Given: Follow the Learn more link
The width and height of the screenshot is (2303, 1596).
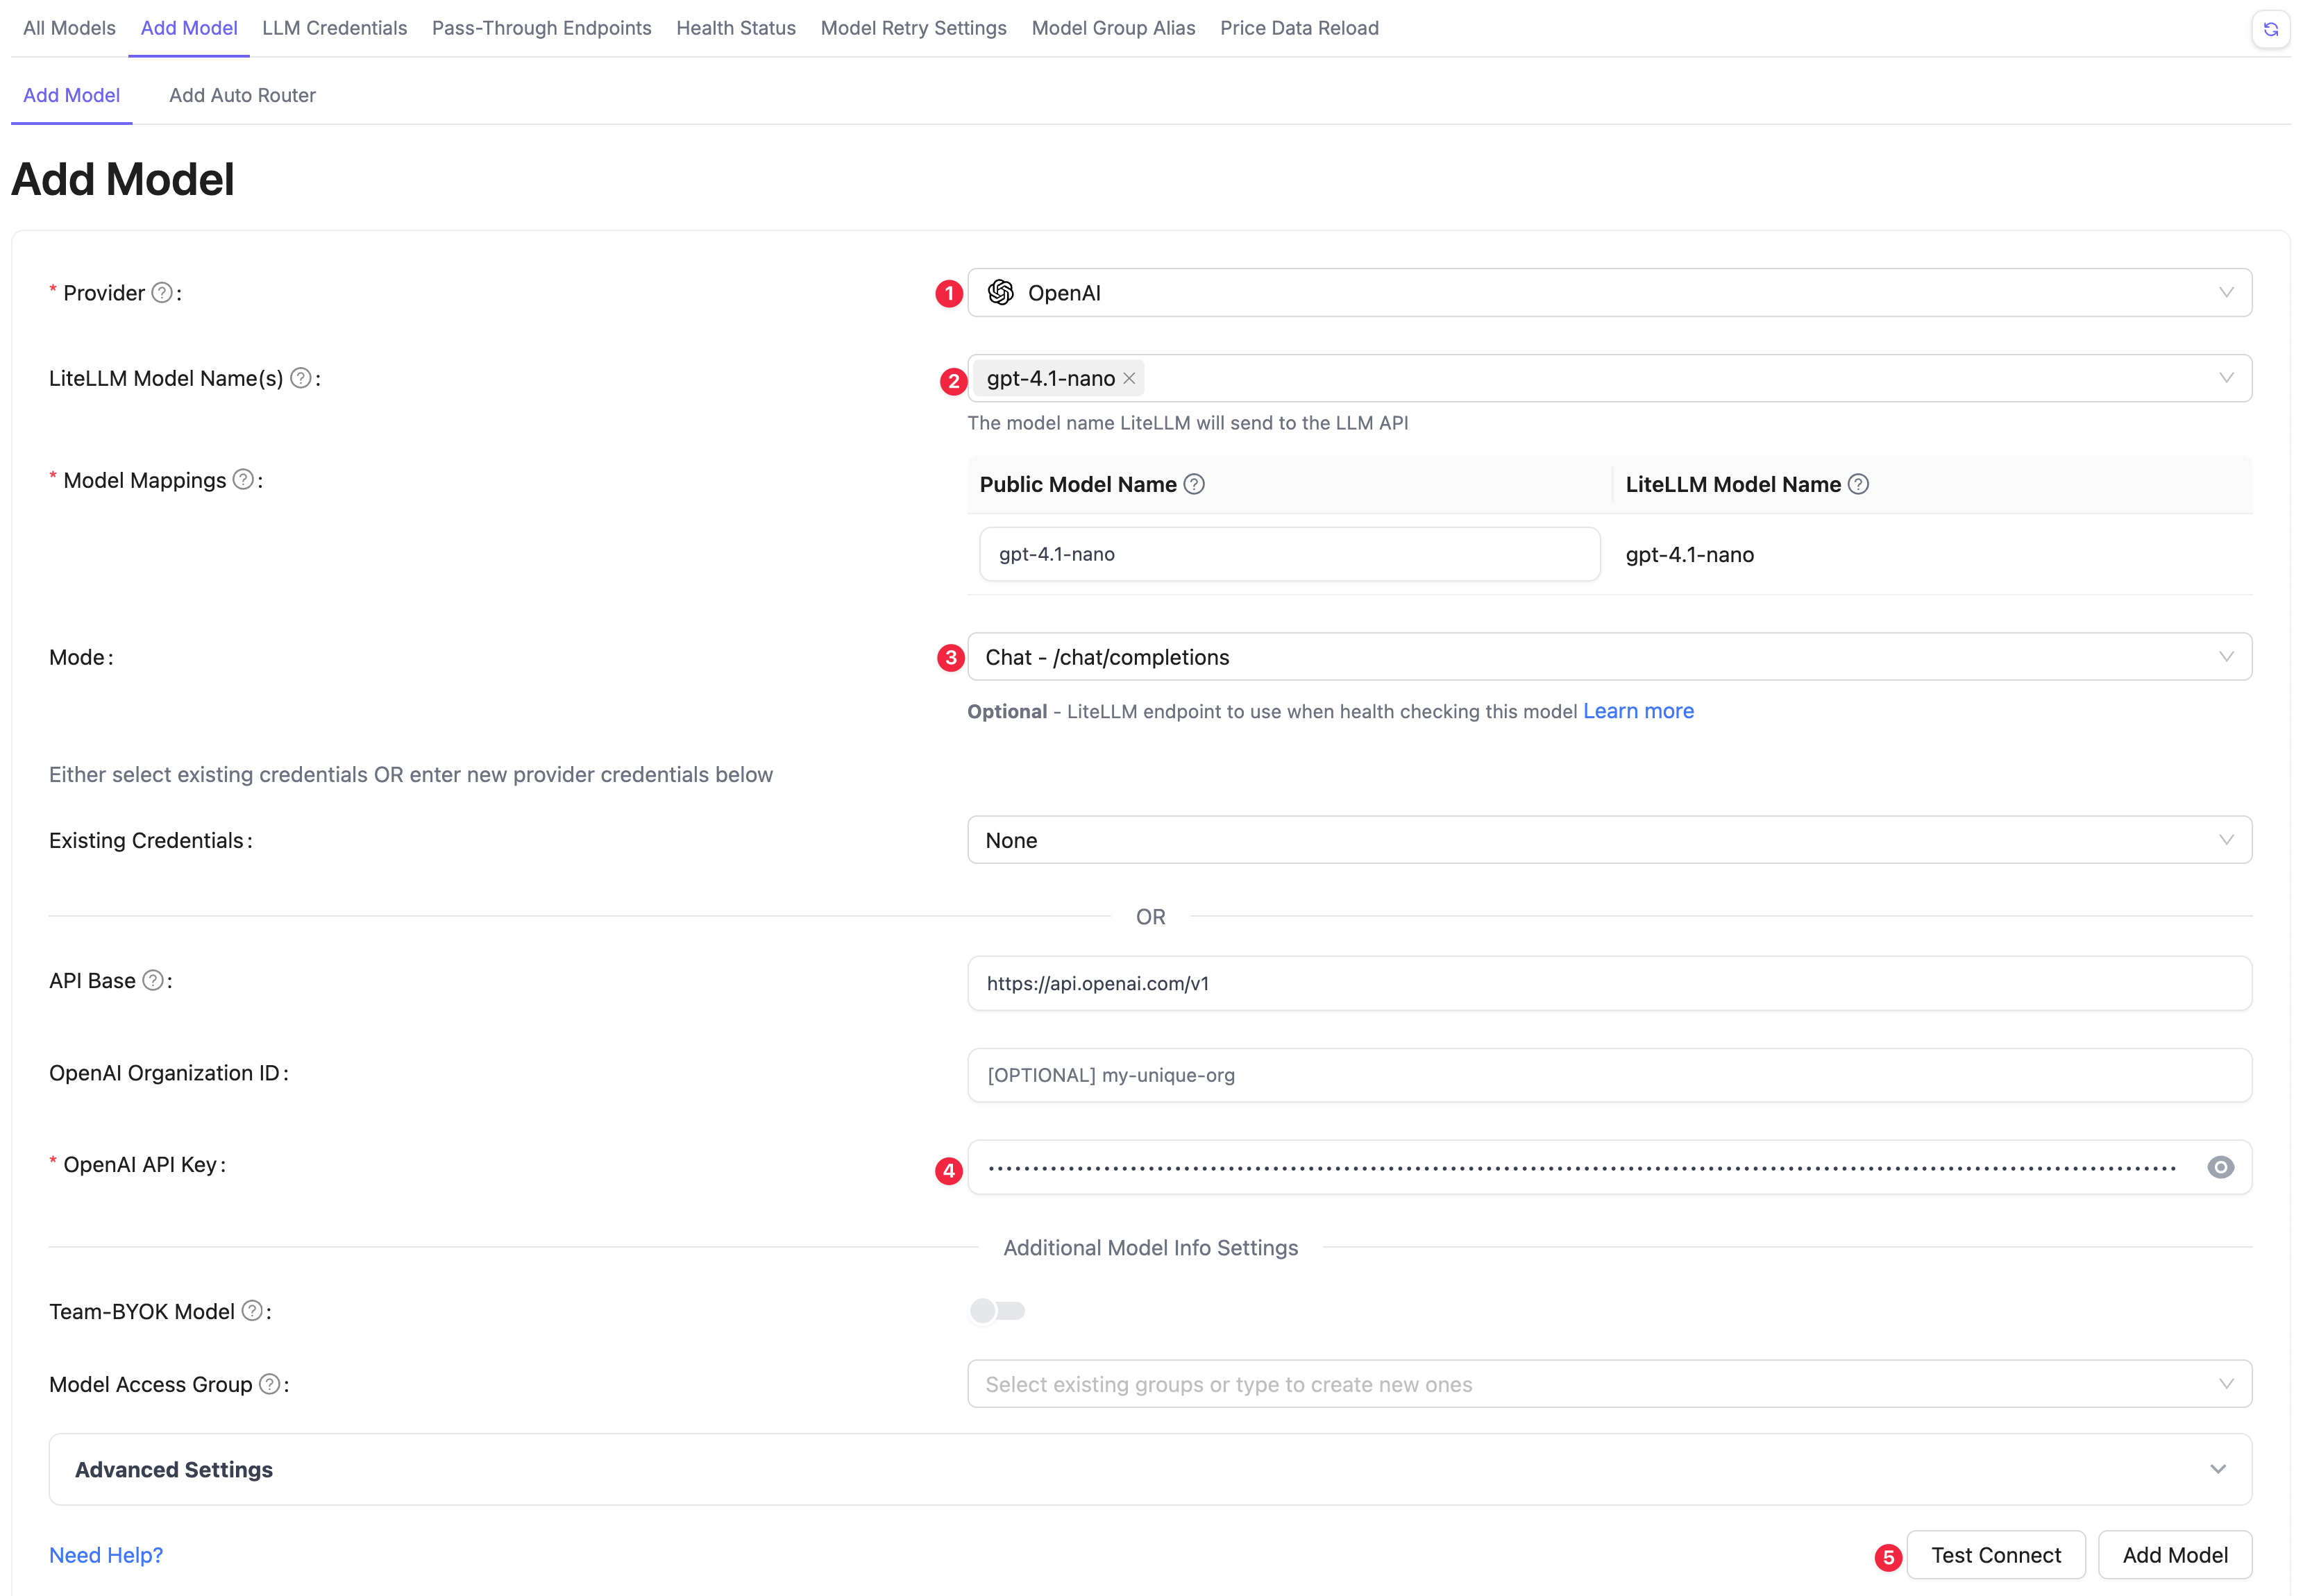Looking at the screenshot, I should [1638, 711].
